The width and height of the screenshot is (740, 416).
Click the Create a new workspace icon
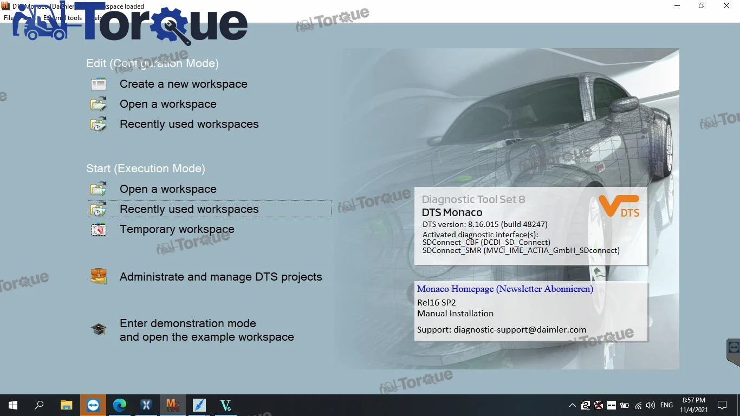point(99,84)
